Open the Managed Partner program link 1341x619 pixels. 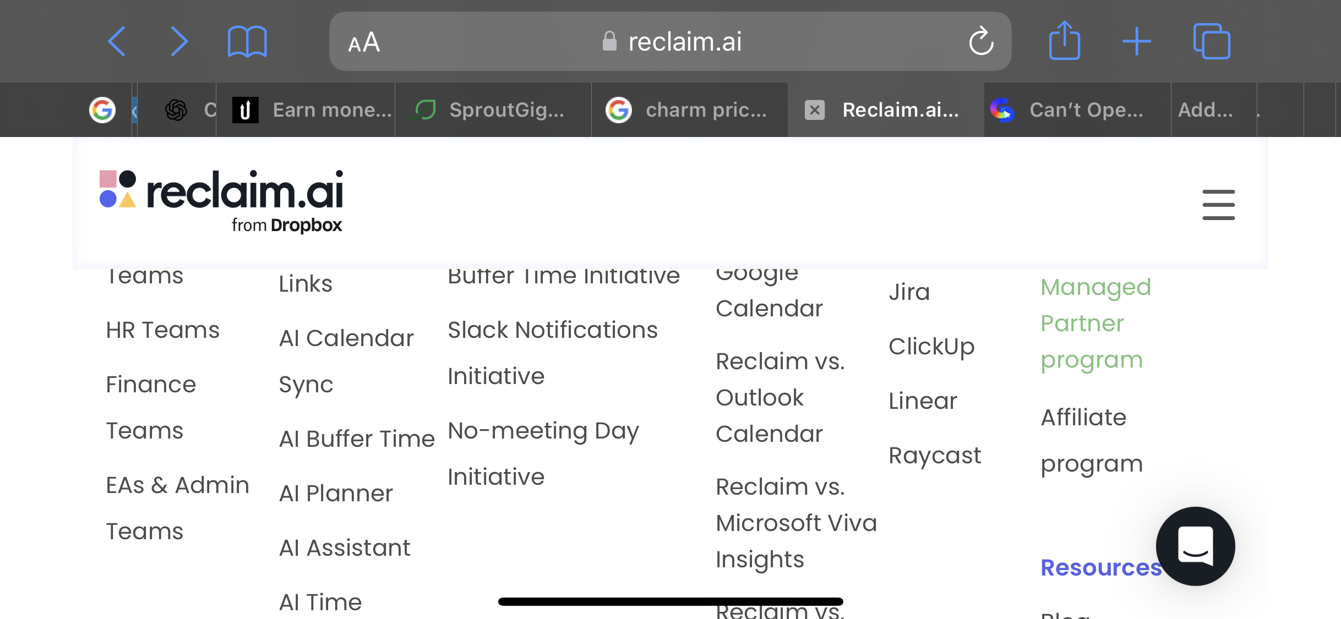pos(1095,324)
